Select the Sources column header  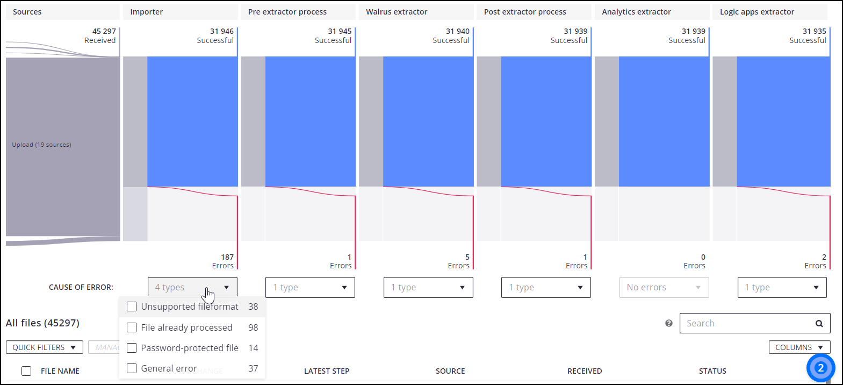[x=27, y=11]
